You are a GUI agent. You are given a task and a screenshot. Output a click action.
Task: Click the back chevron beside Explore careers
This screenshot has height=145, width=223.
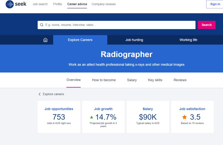coord(39,94)
